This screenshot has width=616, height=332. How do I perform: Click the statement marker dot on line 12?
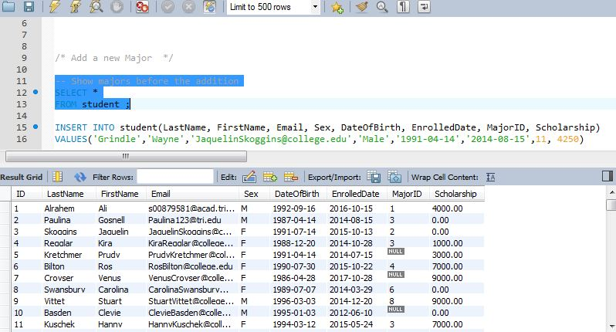pyautogui.click(x=36, y=92)
